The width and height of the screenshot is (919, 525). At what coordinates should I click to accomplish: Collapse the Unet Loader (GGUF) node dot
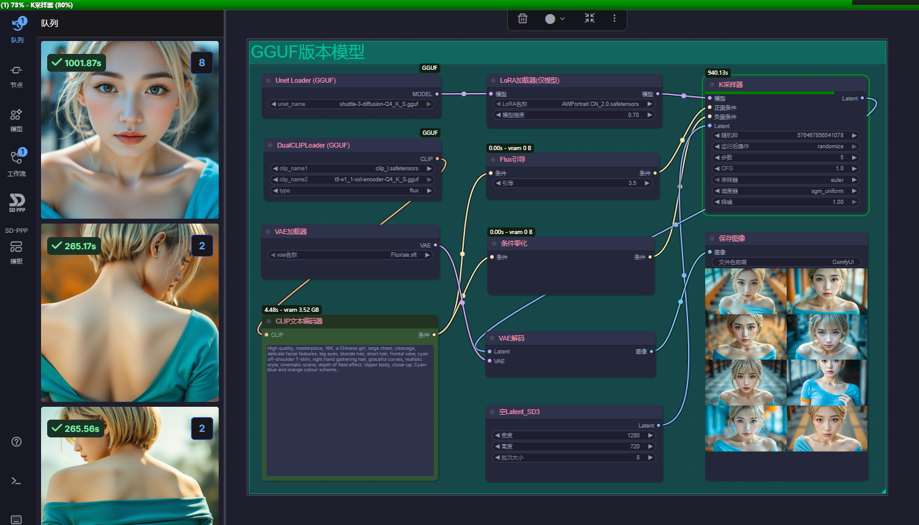coord(269,80)
